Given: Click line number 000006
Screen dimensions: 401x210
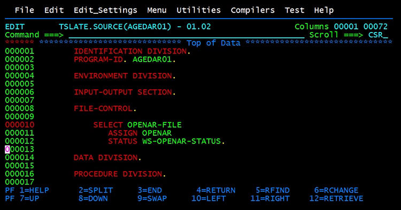Looking at the screenshot, I should [20, 92].
